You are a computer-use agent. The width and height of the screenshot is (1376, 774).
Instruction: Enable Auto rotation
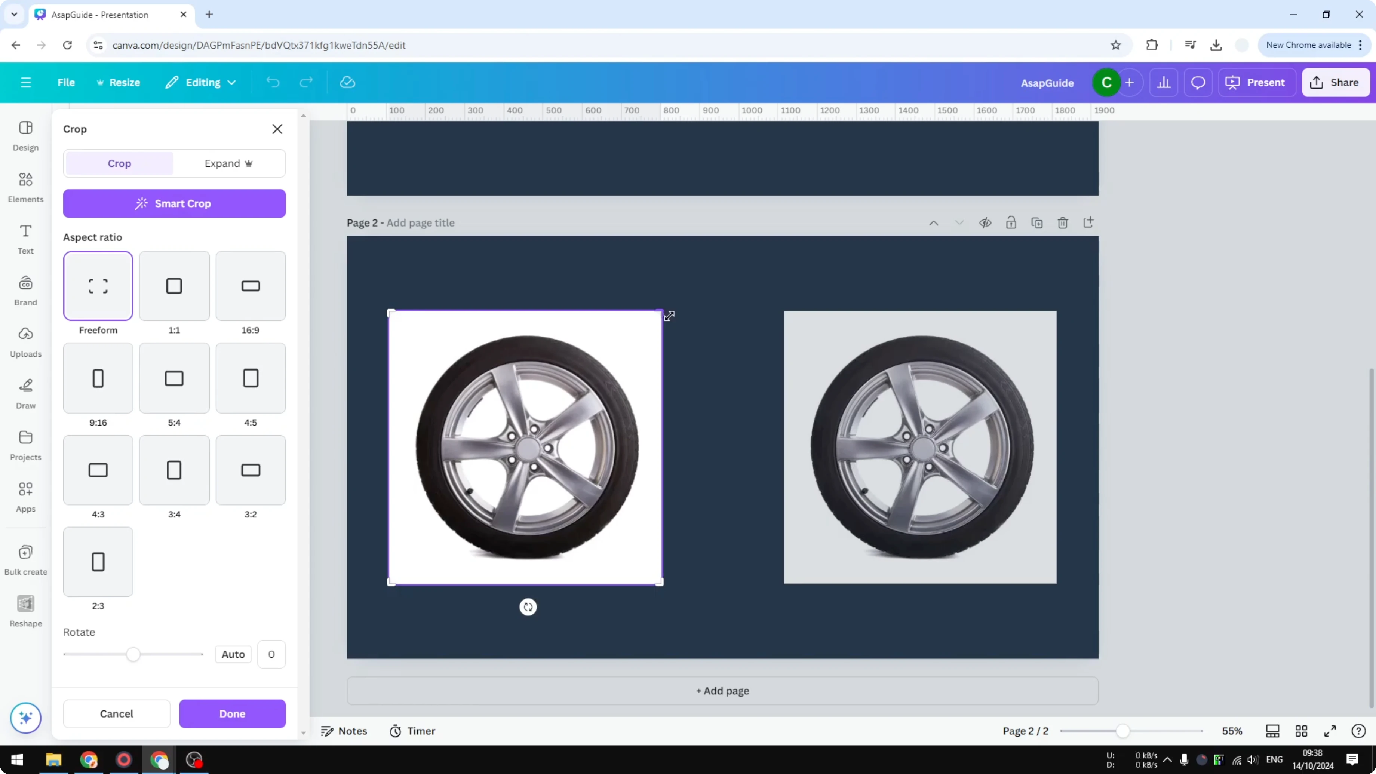click(x=232, y=654)
